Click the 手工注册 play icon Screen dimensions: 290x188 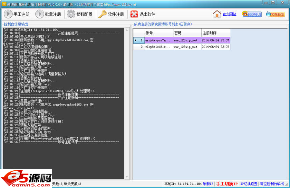click(x=8, y=14)
